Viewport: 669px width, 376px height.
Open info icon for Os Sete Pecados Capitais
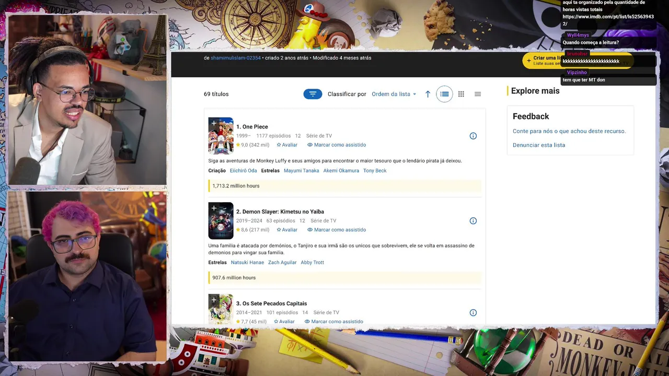pos(473,313)
